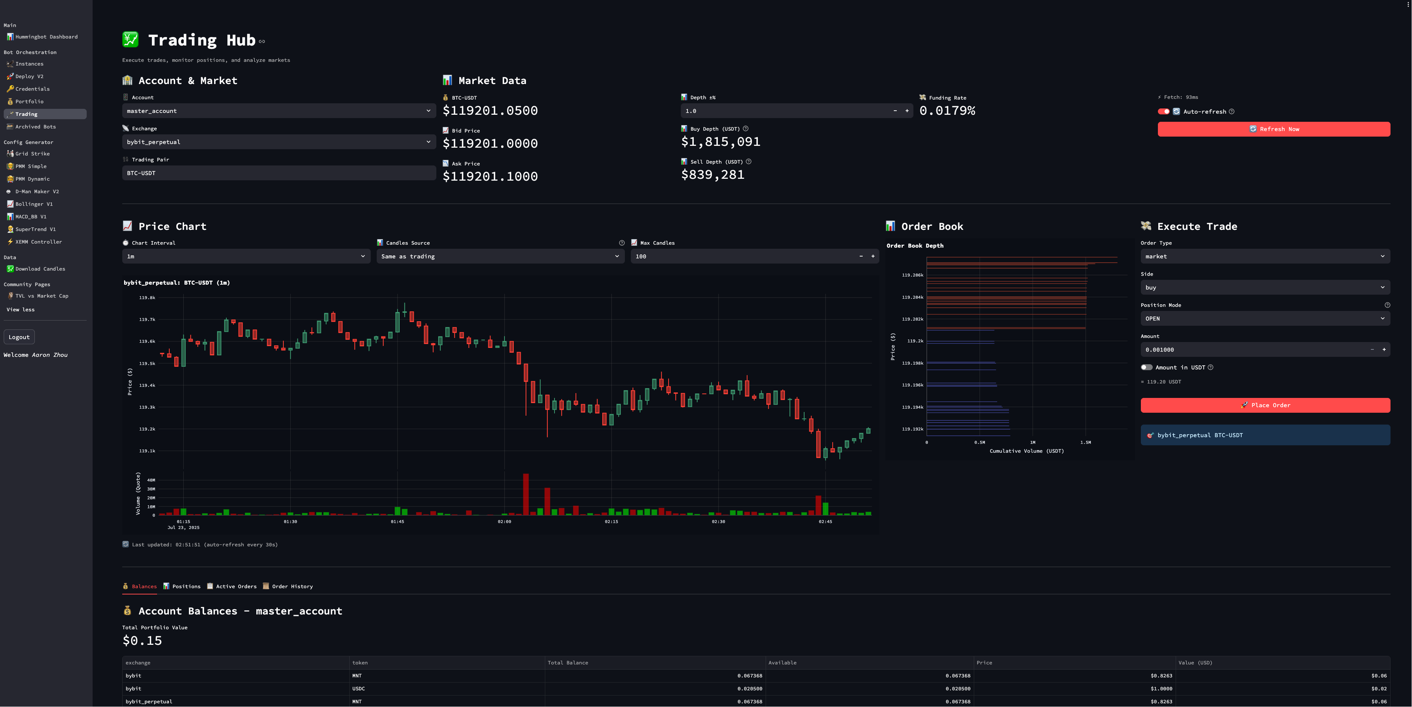Sort table by Available column header
This screenshot has height=707, width=1412.
point(869,663)
